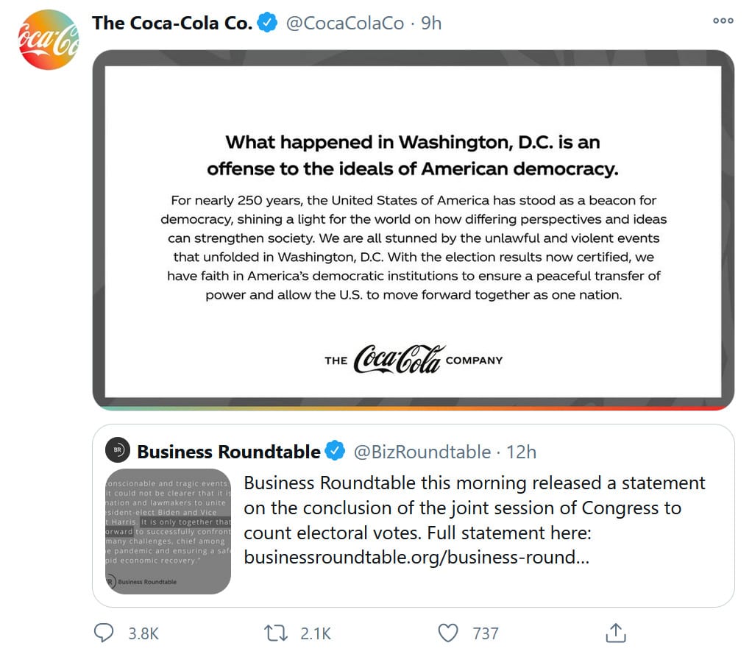This screenshot has width=752, height=654.
Task: Click the 3.8K replies count
Action: coord(143,633)
